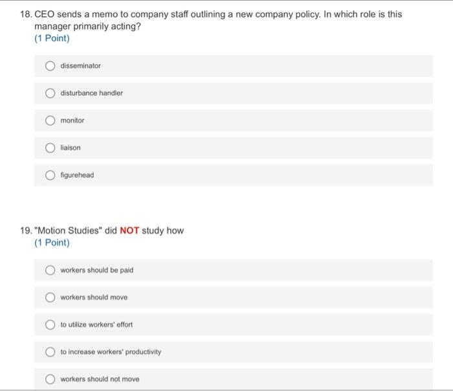Viewport: 453px width, 391px height.
Task: Mark "figurehead" as the answer
Action: click(50, 175)
